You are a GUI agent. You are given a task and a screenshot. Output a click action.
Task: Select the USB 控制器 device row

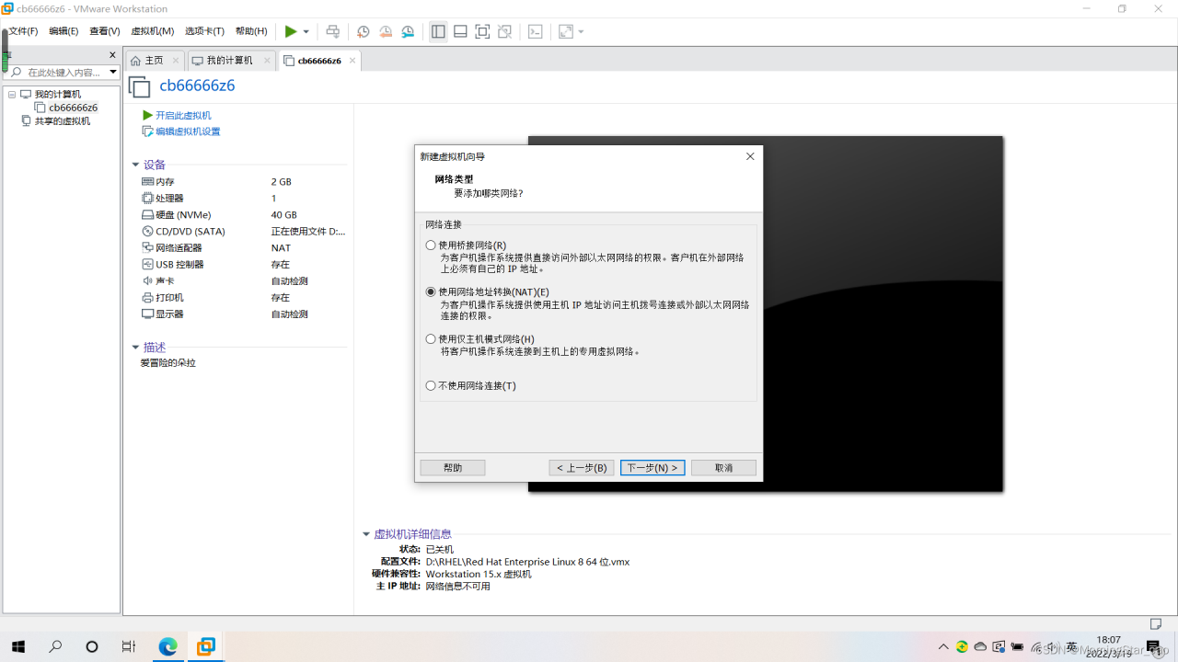point(244,265)
